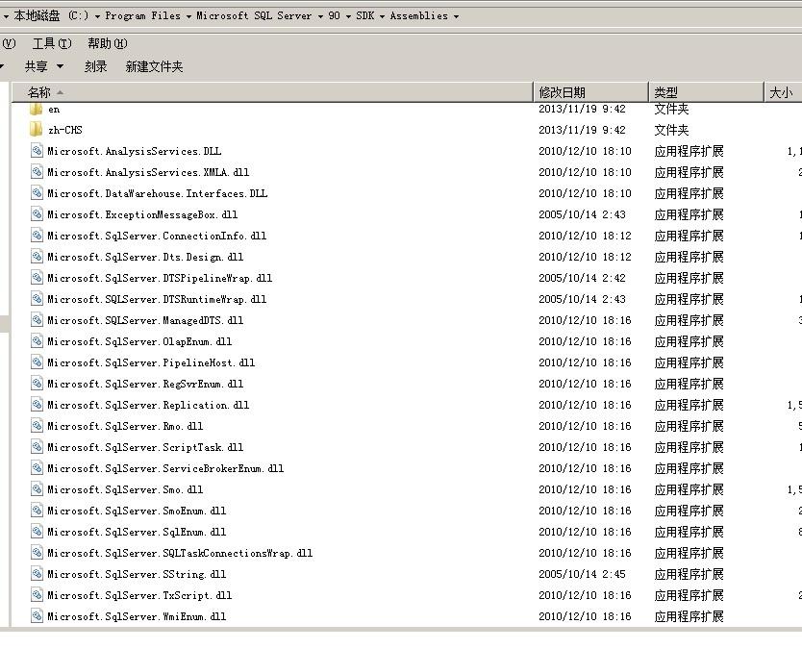Open the 帮助(H) menu

(108, 43)
